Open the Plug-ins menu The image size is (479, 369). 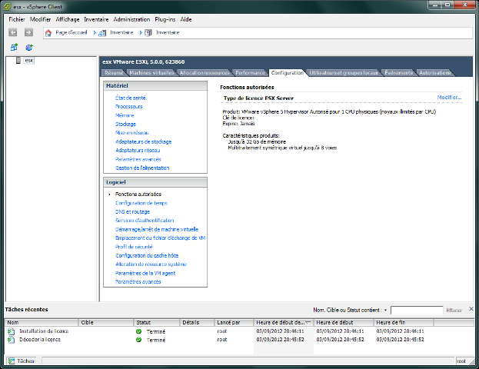pos(165,19)
